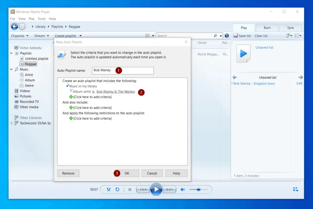Skip to the next track
The width and height of the screenshot is (313, 209).
[169, 189]
